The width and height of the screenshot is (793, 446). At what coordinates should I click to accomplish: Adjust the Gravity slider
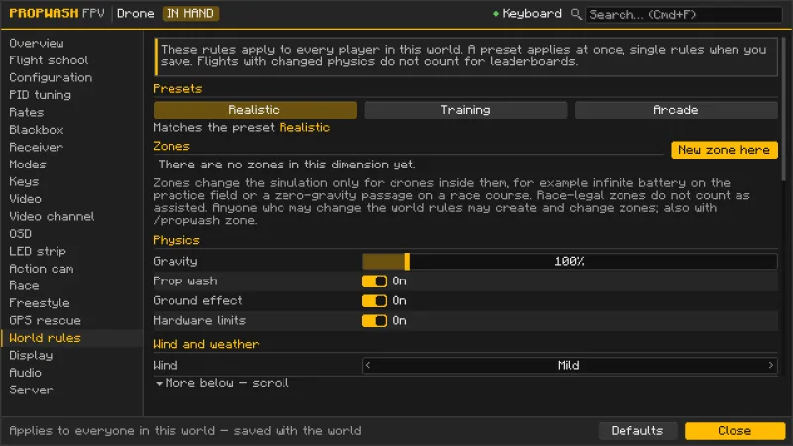click(x=569, y=261)
